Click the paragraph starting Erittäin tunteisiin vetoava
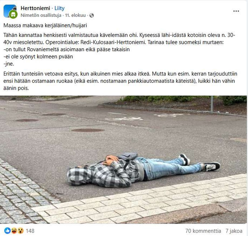The height and width of the screenshot is (236, 248). (120, 81)
